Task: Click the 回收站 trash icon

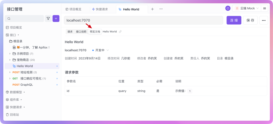Action: pos(7,114)
